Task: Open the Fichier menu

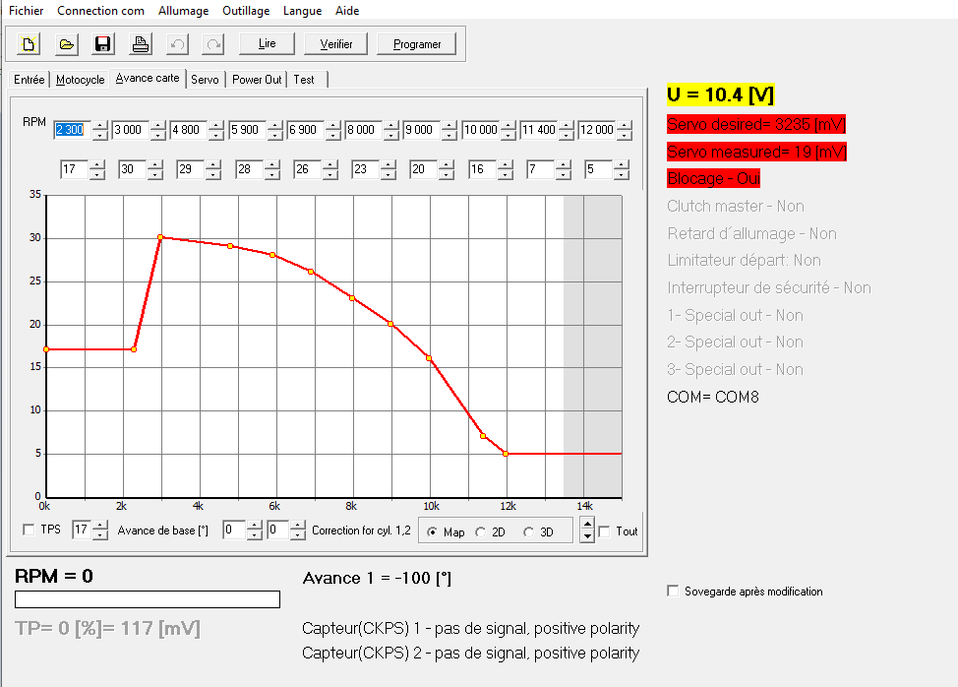Action: (x=26, y=11)
